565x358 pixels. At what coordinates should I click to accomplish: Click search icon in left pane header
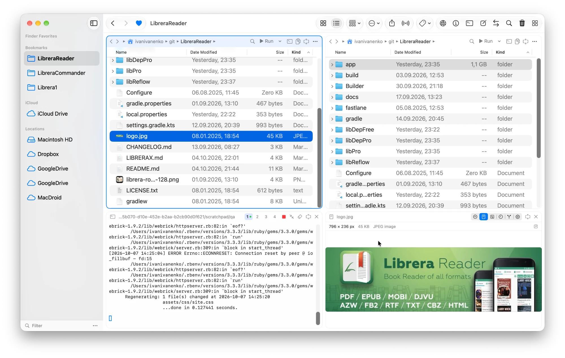[x=252, y=41]
